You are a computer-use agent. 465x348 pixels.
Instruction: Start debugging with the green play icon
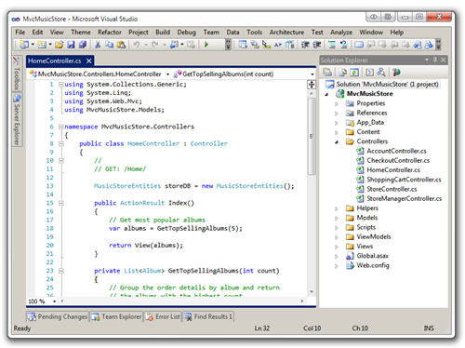206,45
